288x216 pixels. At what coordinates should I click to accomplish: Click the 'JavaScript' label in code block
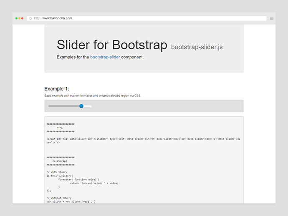[x=60, y=161]
